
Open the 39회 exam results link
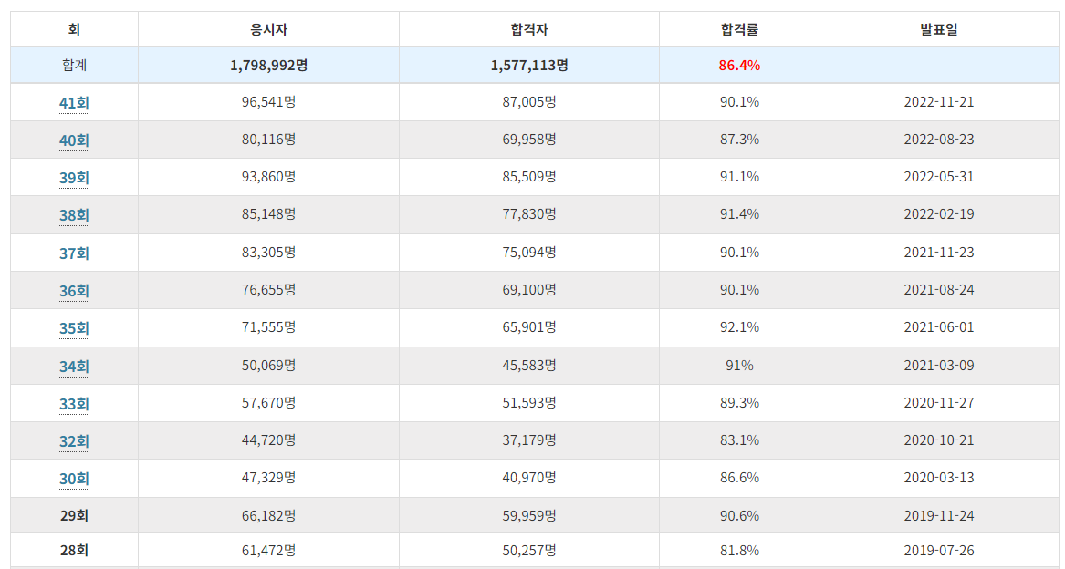coord(74,177)
